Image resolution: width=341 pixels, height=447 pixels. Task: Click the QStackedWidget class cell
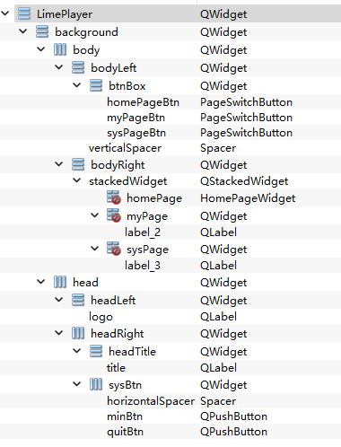(x=244, y=181)
